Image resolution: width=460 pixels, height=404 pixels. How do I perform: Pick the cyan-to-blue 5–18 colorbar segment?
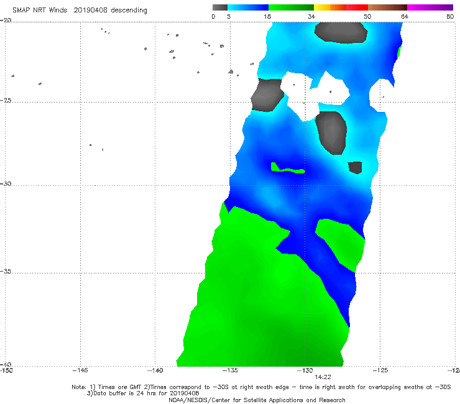point(248,7)
